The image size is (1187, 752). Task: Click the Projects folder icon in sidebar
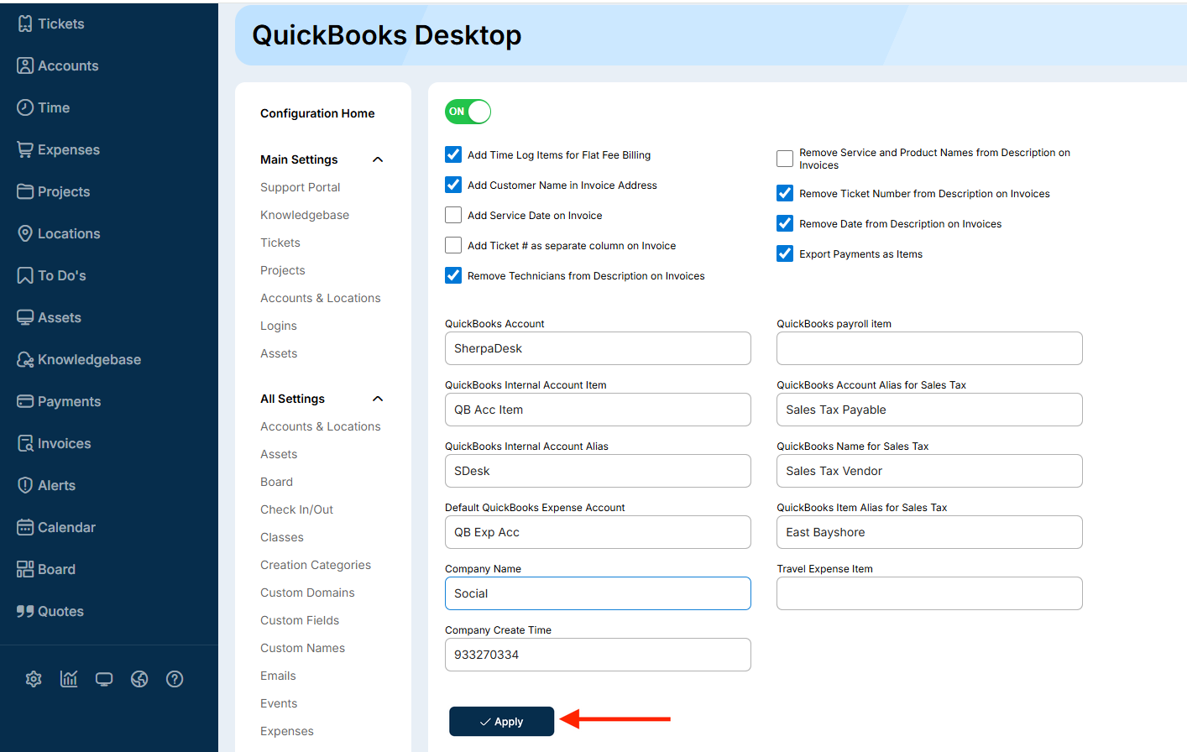pyautogui.click(x=25, y=191)
